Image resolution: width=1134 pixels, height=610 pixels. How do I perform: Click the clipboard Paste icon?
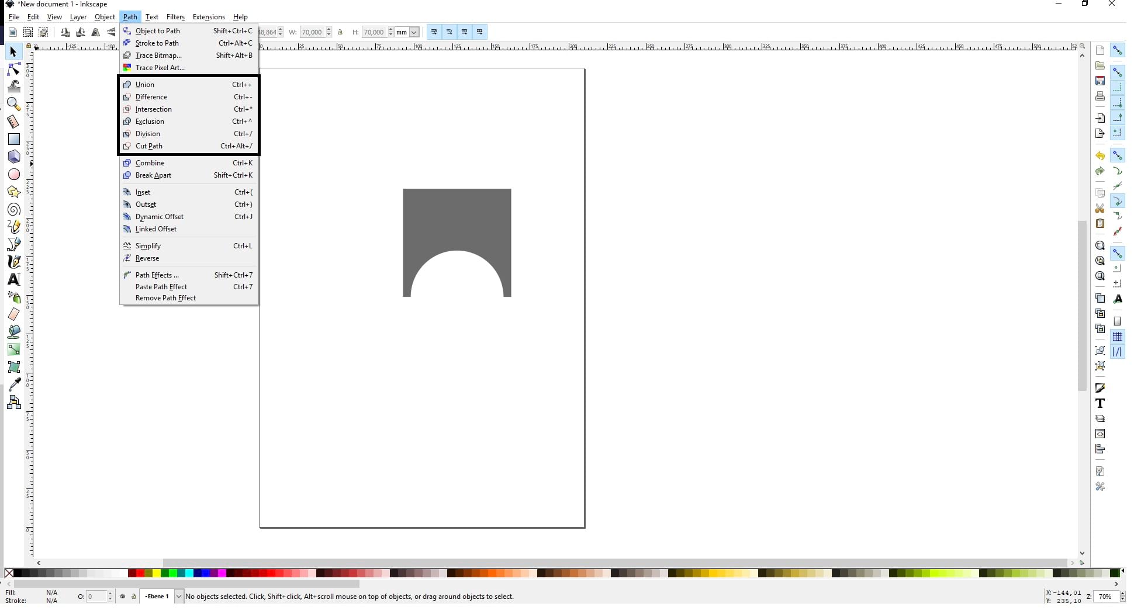(x=1100, y=224)
